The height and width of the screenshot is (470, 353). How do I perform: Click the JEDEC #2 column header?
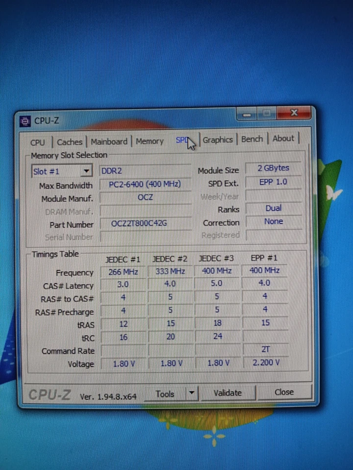(170, 259)
